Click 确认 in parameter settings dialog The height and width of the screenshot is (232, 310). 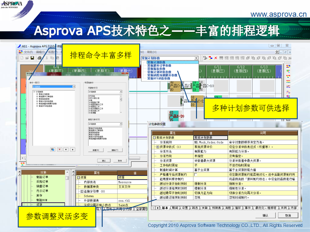265,215
